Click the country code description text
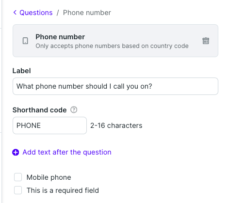Screen dimensions: 229x203 pyautogui.click(x=112, y=46)
